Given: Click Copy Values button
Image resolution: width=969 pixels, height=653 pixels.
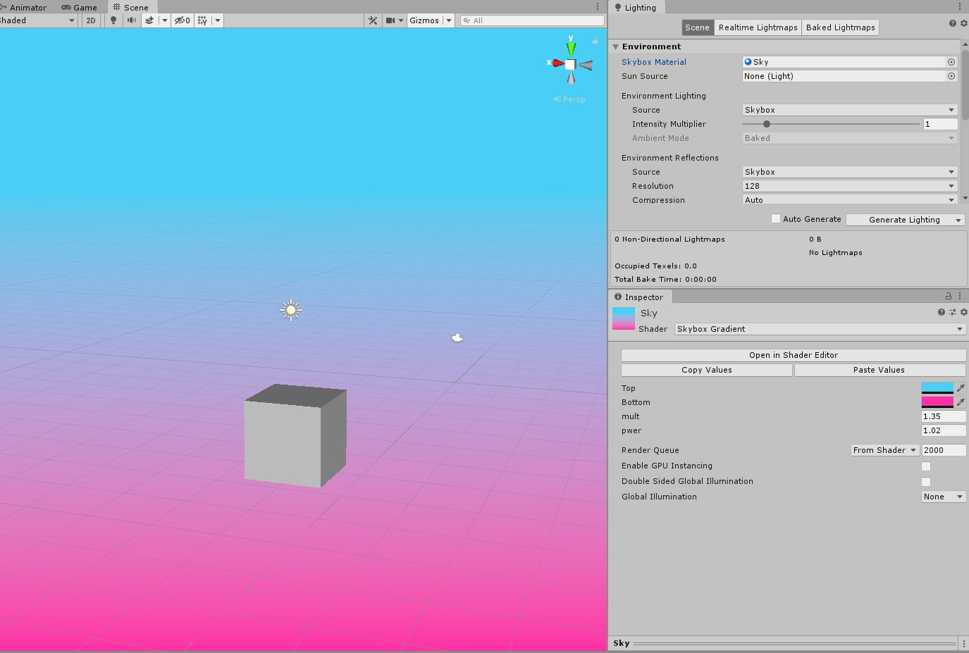Looking at the screenshot, I should (x=707, y=370).
